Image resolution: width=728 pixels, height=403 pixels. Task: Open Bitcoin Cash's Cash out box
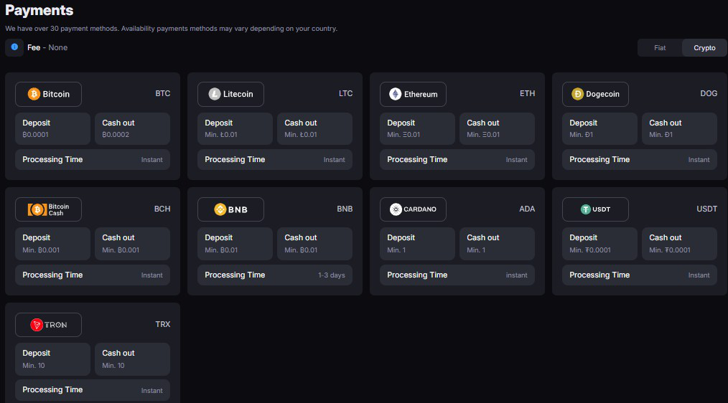point(132,244)
